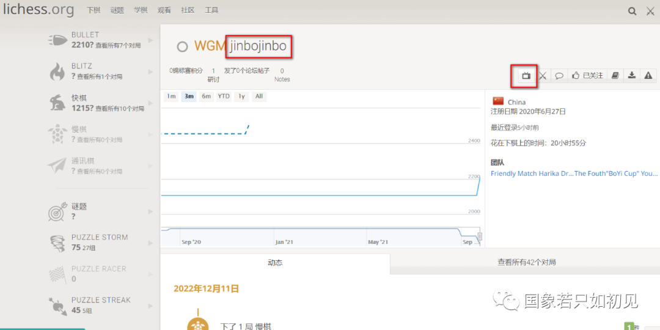The image size is (660, 330).
Task: Click the BLITZ flame icon
Action: [x=57, y=72]
